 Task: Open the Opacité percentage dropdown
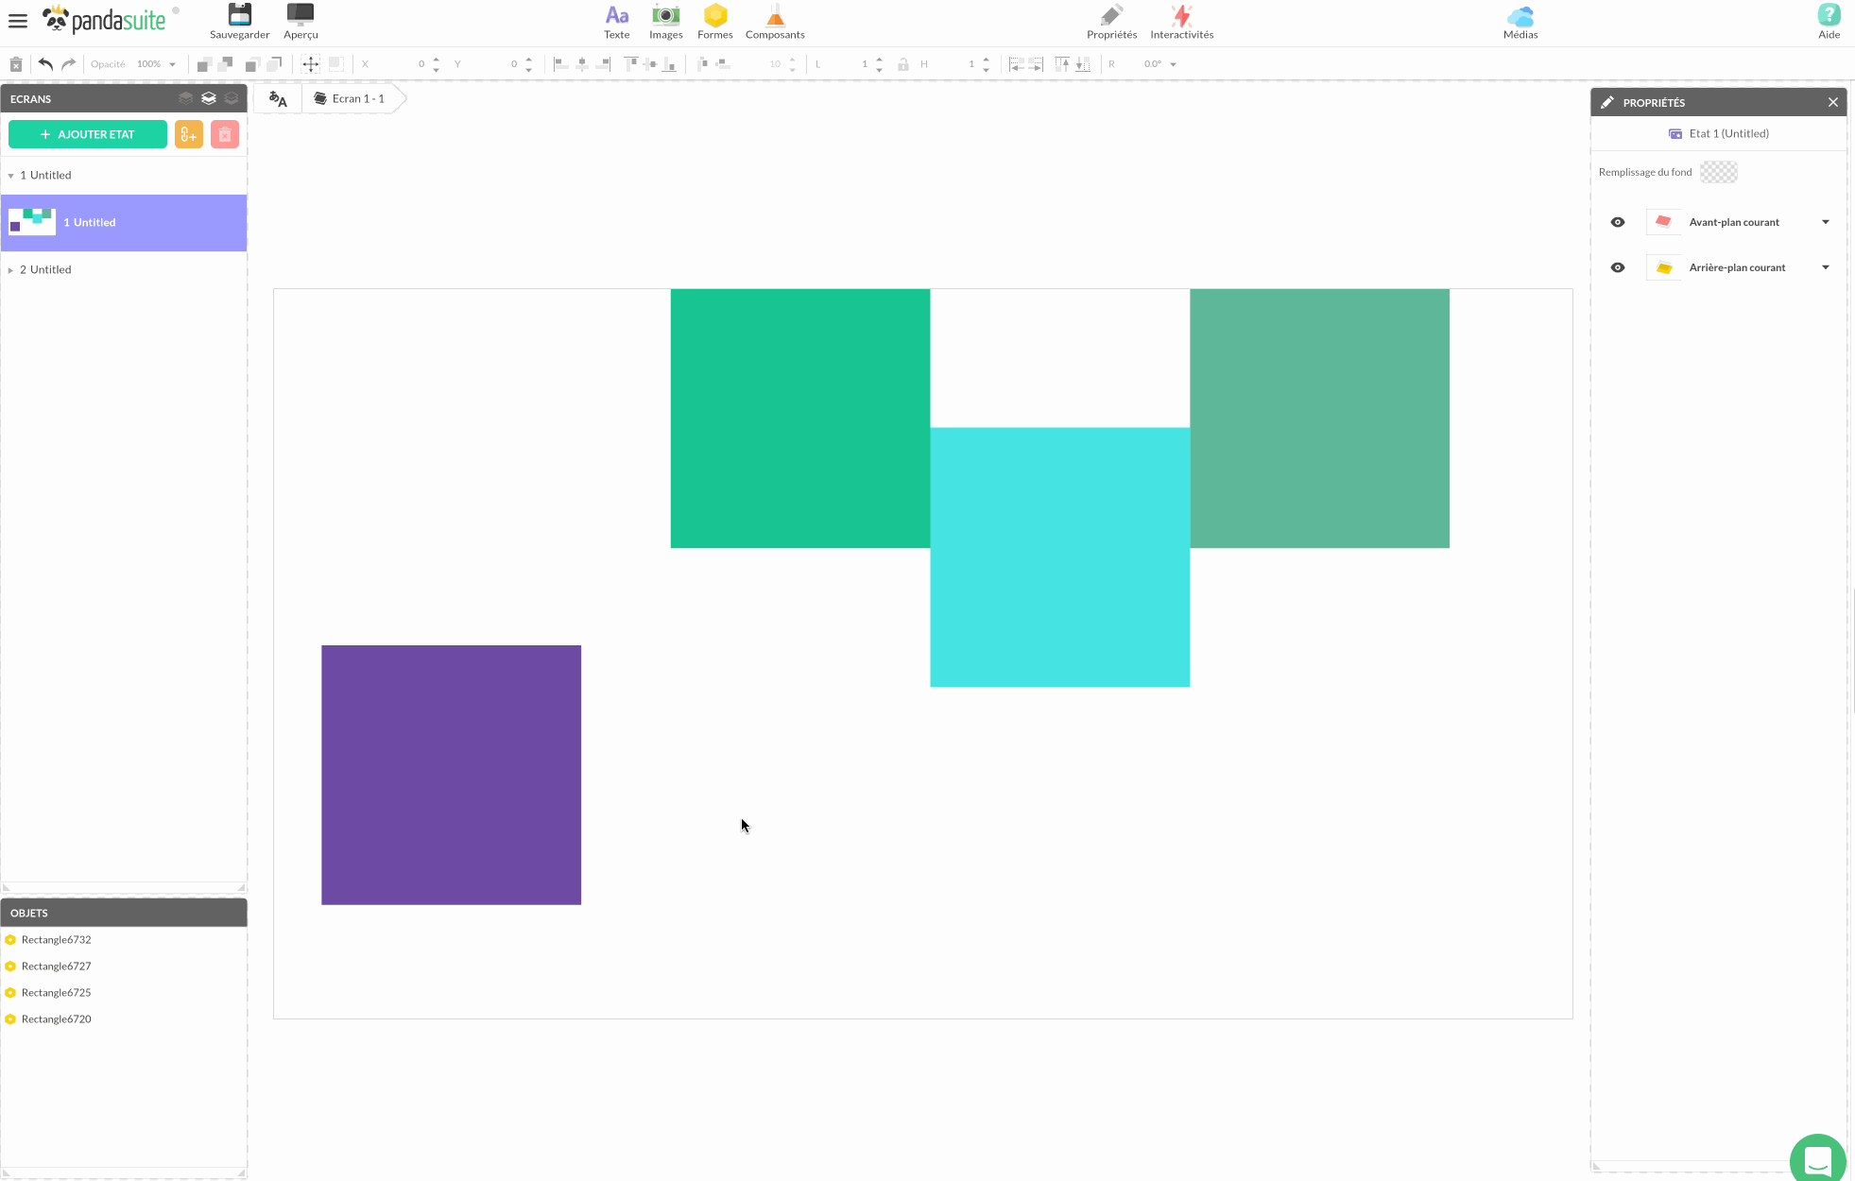172,64
